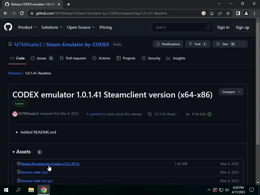
Task: Open the Windows Start menu
Action: (x=6, y=190)
